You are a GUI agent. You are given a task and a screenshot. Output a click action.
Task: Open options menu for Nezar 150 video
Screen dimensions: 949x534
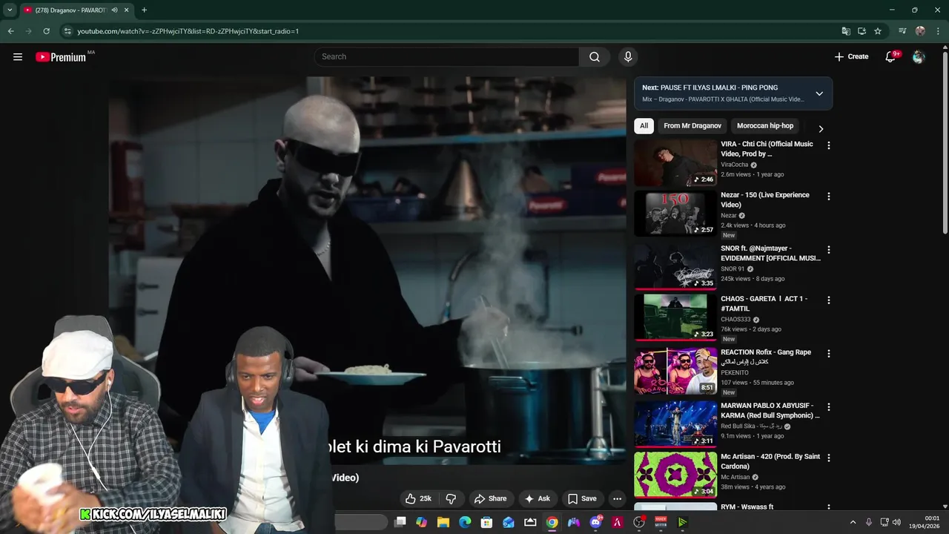click(x=828, y=197)
